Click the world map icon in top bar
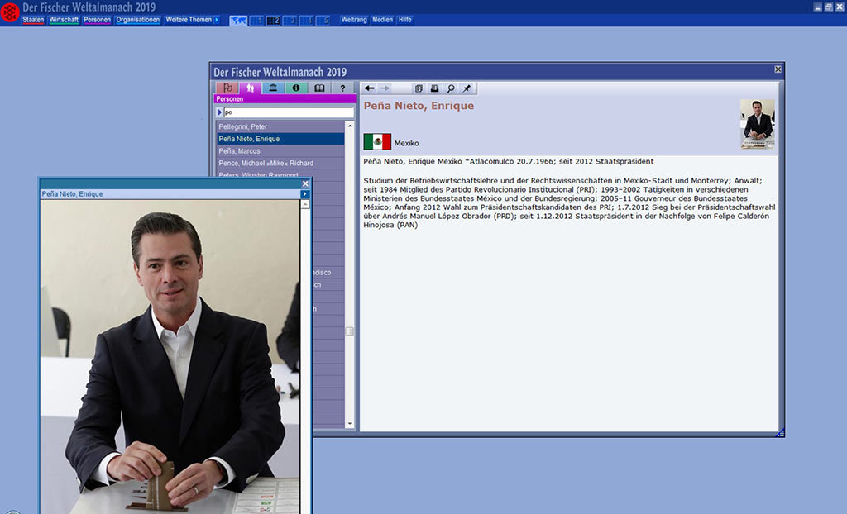Image resolution: width=847 pixels, height=514 pixels. [238, 21]
